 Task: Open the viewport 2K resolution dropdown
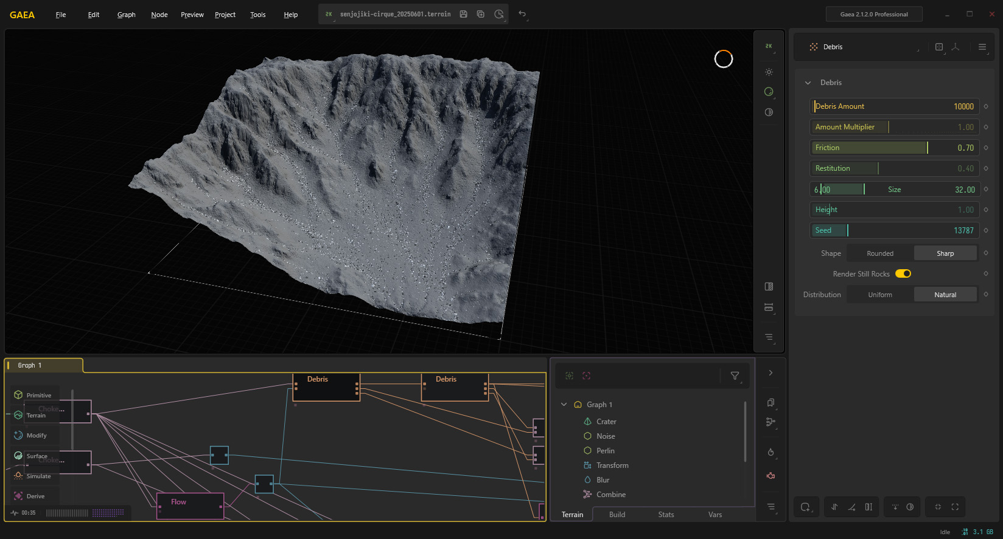pos(769,47)
